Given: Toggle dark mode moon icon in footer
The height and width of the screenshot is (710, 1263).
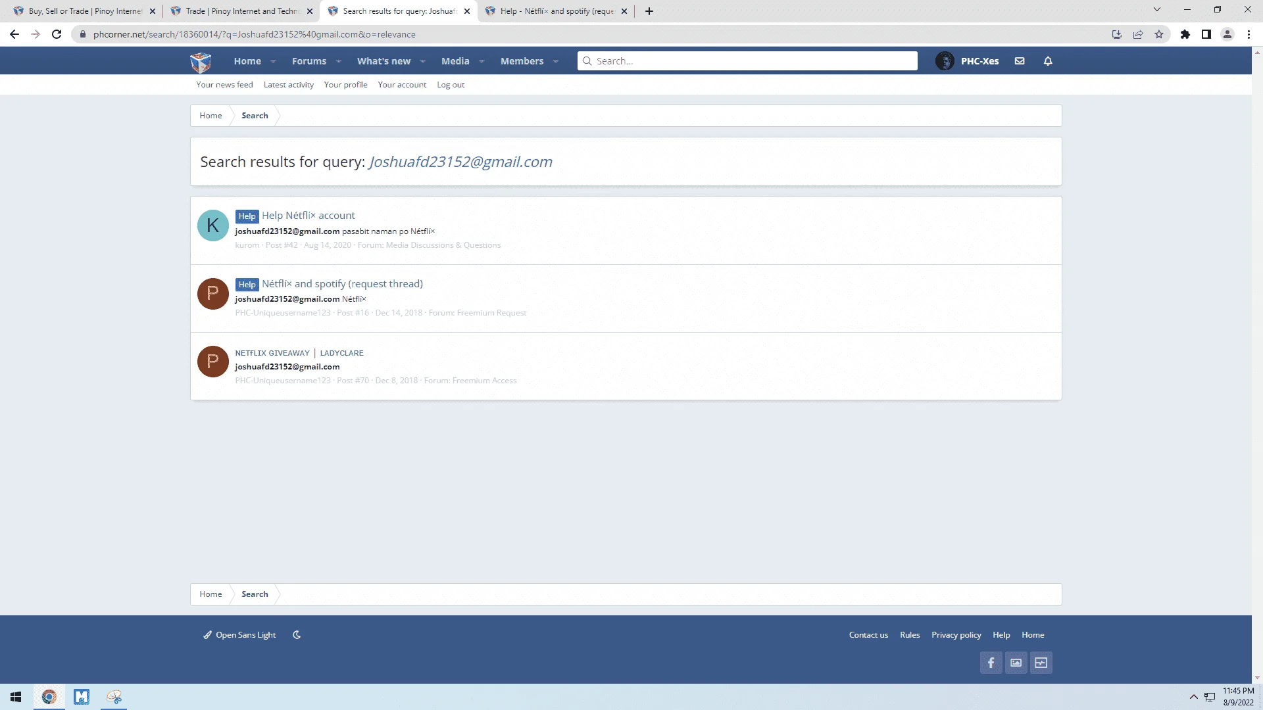Looking at the screenshot, I should [297, 635].
